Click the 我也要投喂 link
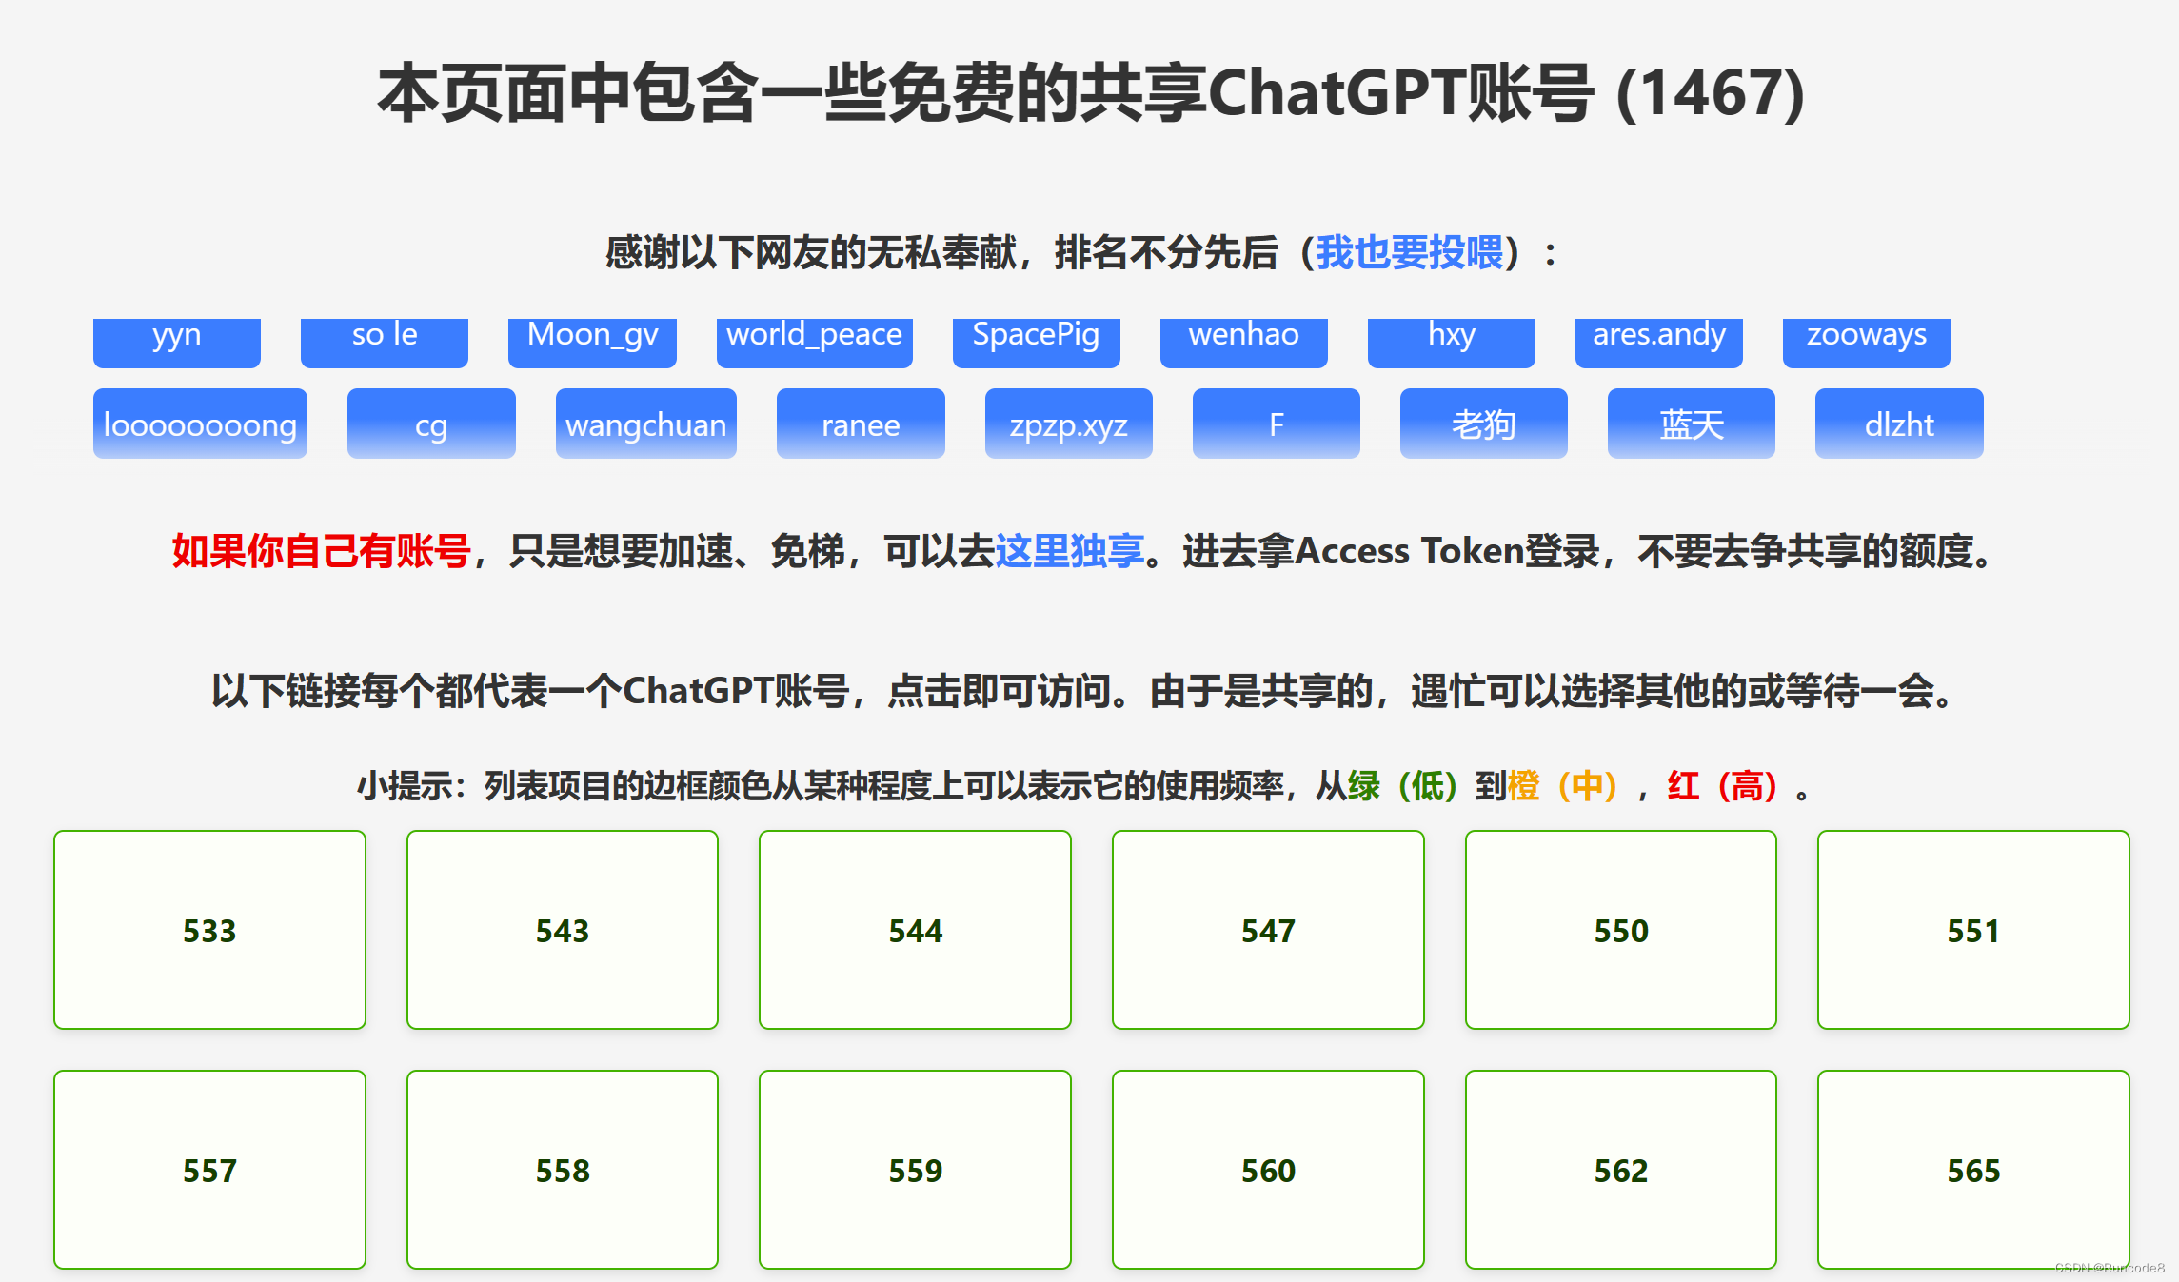The image size is (2179, 1282). tap(1409, 253)
